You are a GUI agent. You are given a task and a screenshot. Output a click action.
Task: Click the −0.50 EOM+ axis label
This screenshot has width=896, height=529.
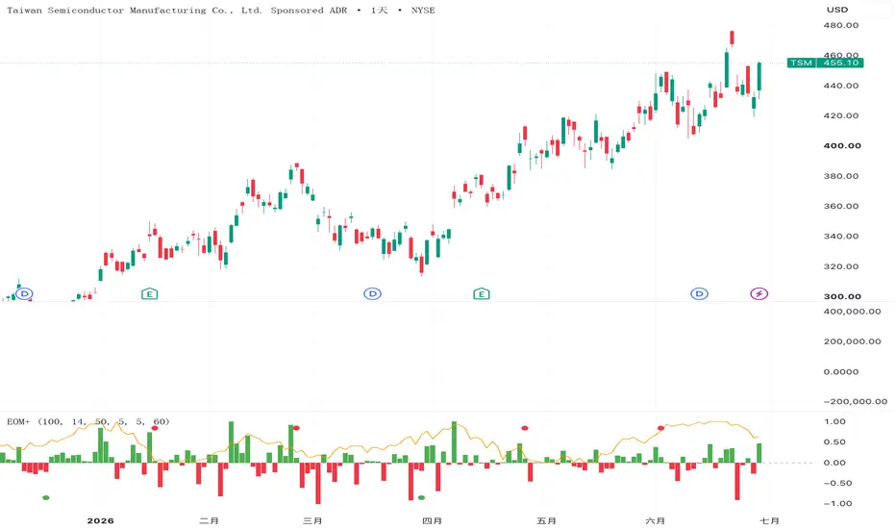837,483
